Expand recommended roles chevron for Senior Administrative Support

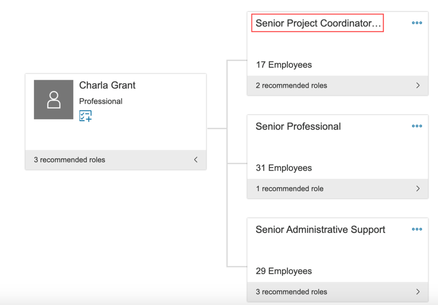point(418,292)
